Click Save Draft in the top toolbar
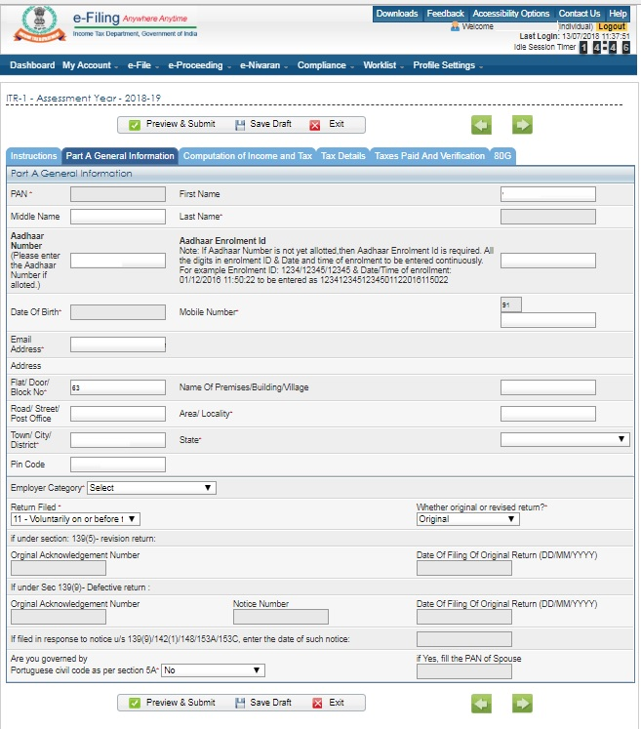Image resolution: width=641 pixels, height=729 pixels. [263, 125]
